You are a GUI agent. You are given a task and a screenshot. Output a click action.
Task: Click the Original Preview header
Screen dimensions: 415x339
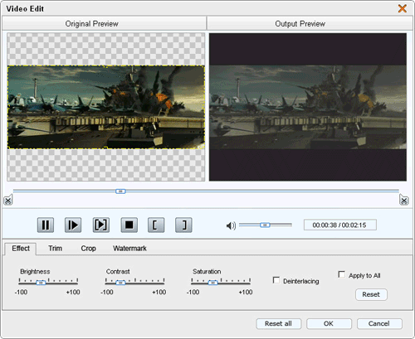tap(104, 23)
